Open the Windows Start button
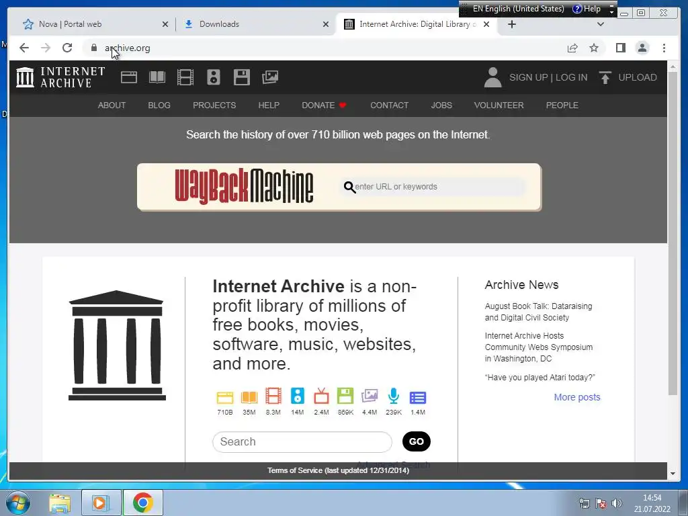Screen dimensions: 688x516 pyautogui.click(x=18, y=503)
